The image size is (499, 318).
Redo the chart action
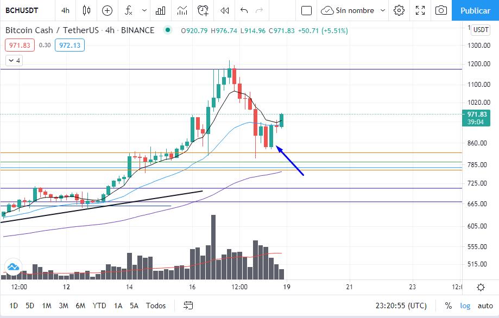click(x=260, y=10)
